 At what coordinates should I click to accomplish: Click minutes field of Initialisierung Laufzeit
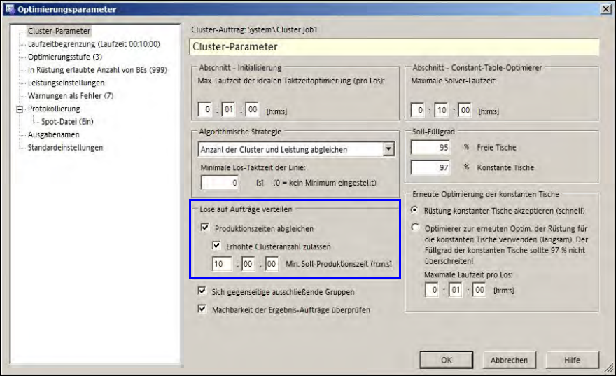(x=229, y=110)
